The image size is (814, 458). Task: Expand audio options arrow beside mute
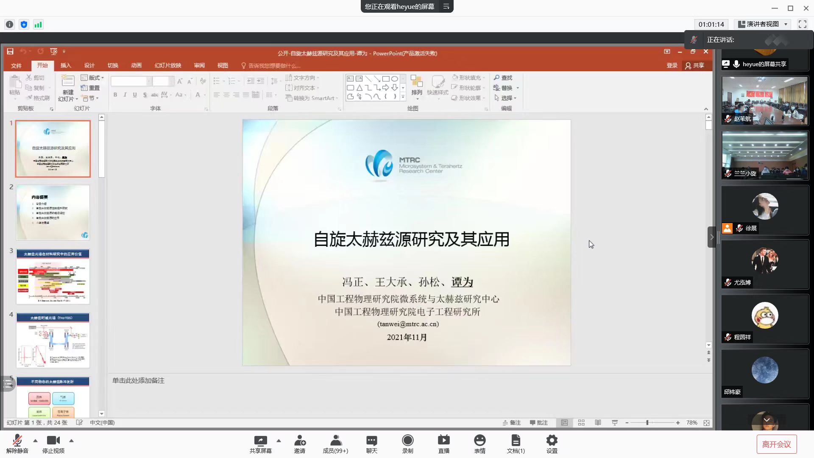[x=35, y=441]
